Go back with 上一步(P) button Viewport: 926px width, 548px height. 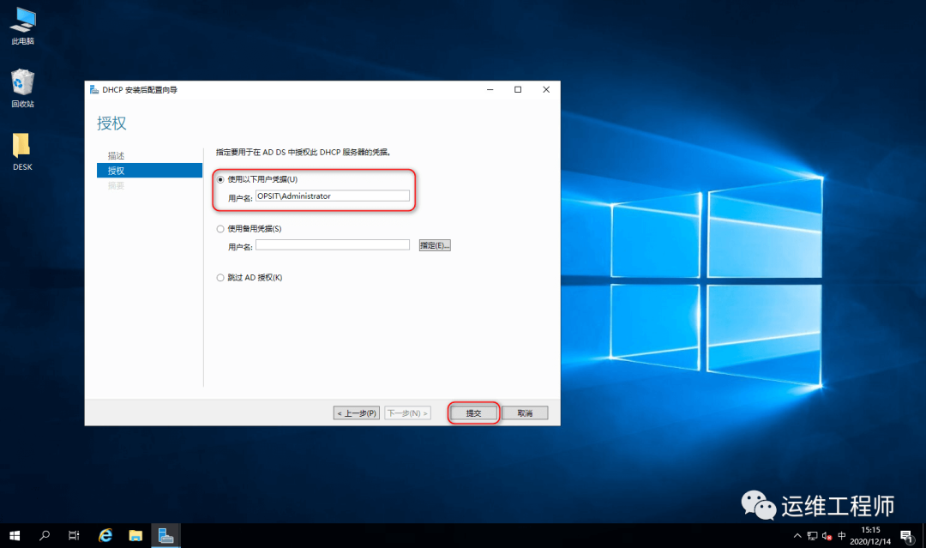click(356, 413)
